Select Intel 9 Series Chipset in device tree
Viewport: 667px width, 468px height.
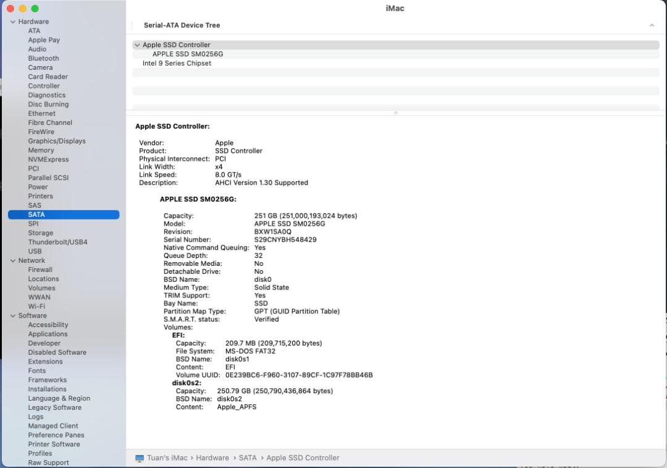(177, 63)
